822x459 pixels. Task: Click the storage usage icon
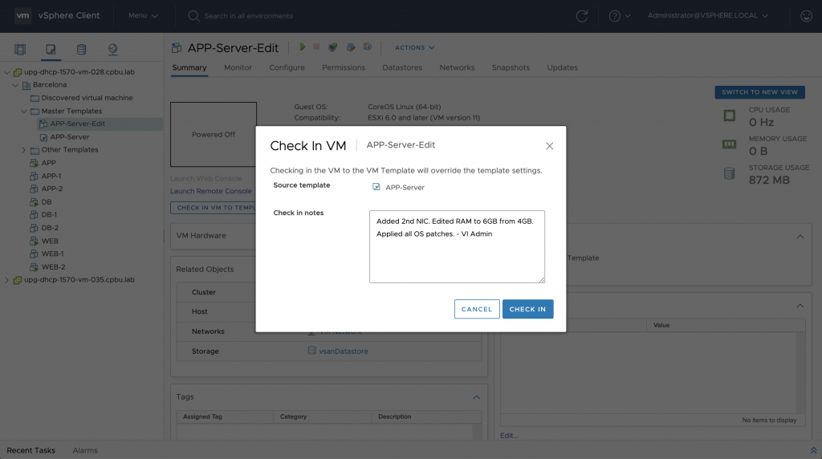pyautogui.click(x=729, y=173)
